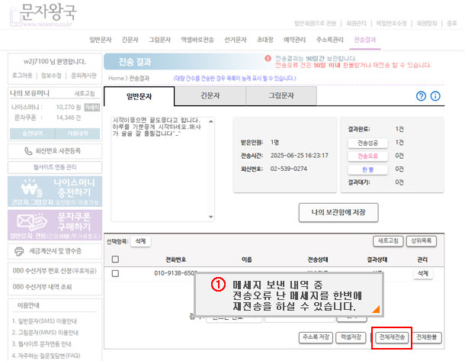The image size is (465, 361).
Task: Switch to the 그림문자 tab
Action: click(x=281, y=96)
